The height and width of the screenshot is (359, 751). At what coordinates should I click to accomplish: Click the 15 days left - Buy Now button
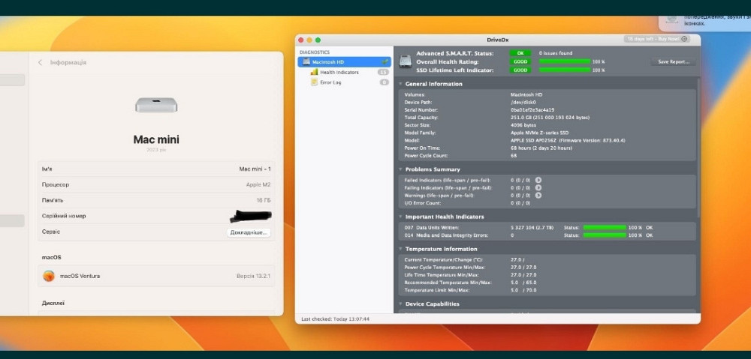point(656,39)
